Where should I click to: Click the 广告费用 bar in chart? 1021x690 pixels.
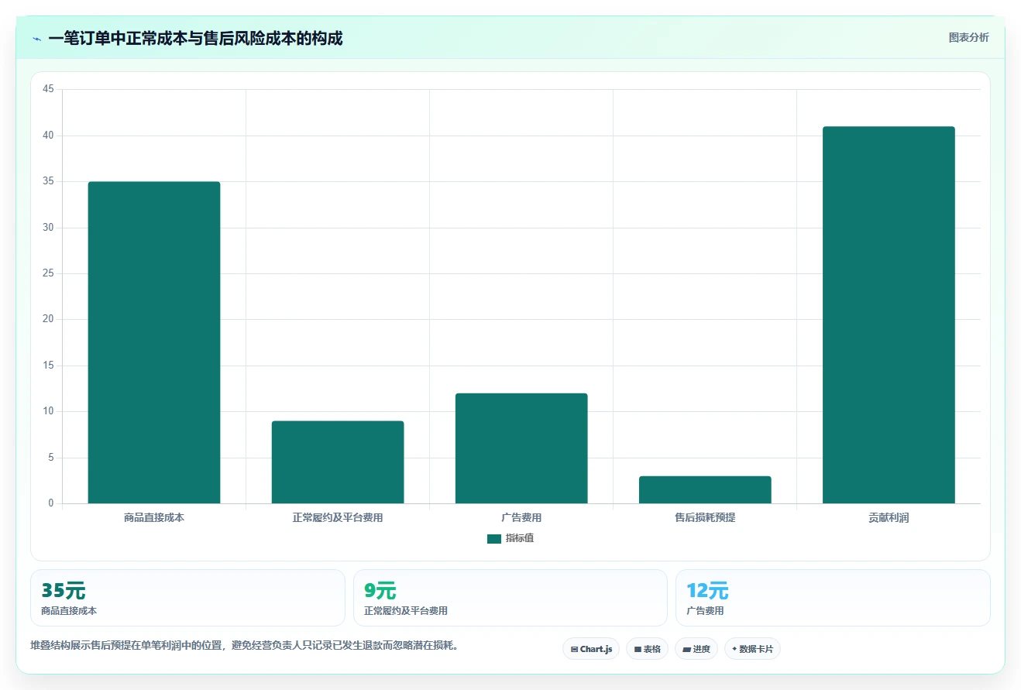click(x=521, y=448)
